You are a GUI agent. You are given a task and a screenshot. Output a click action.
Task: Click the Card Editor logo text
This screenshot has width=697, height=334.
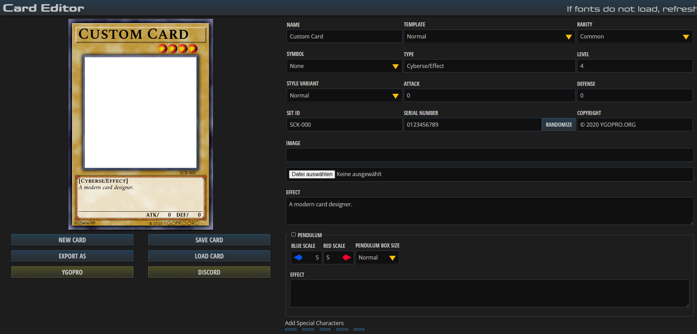click(43, 8)
